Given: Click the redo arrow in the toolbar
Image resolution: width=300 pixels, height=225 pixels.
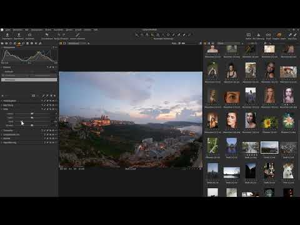Looking at the screenshot, I should (64, 35).
